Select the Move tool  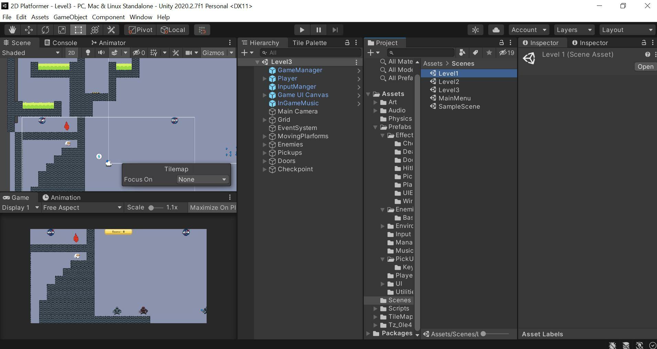click(29, 30)
